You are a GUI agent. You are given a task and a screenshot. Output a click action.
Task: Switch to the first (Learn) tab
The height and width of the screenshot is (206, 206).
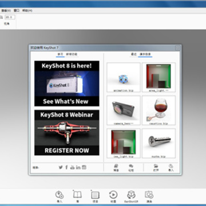[x=60, y=54]
